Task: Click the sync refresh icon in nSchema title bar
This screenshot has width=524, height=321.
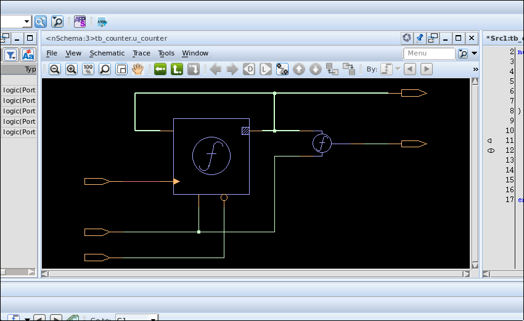Action: (407, 38)
